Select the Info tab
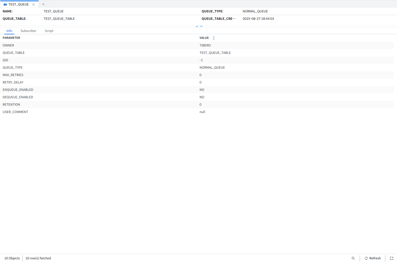397x262 pixels. (9, 31)
